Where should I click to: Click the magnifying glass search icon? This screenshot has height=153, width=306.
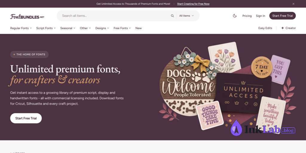(x=172, y=16)
